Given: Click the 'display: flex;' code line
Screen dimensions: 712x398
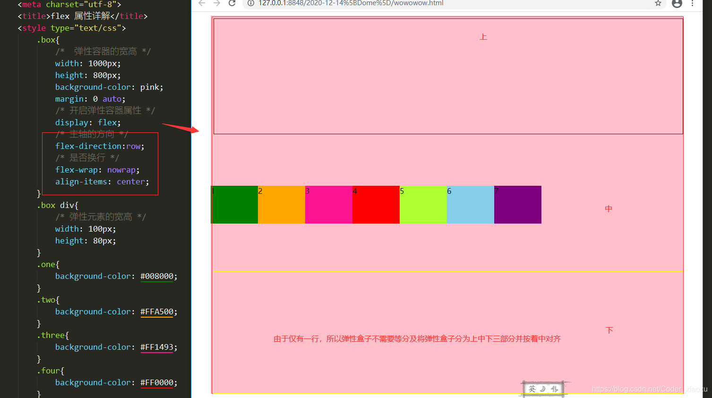Looking at the screenshot, I should click(88, 122).
